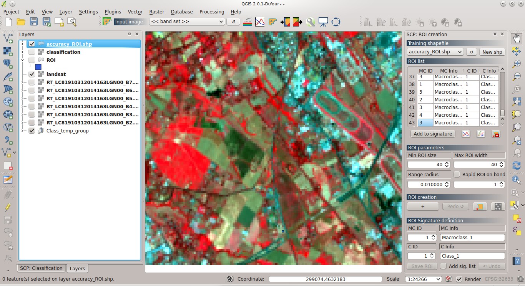Switch to the SCP: Classification tab
525x286 pixels.
[41, 268]
